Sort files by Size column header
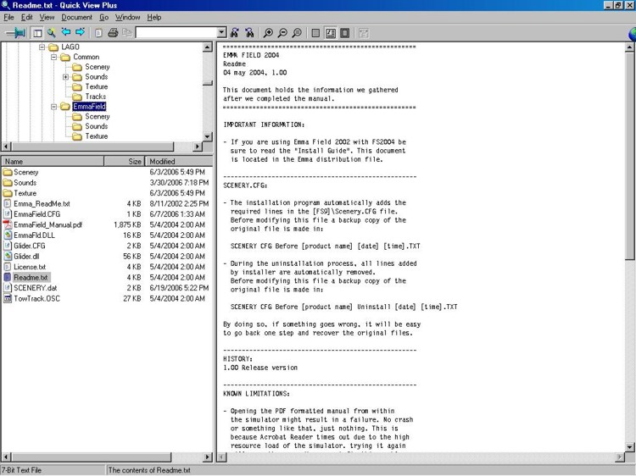Viewport: 636px width, 476px height. [124, 161]
